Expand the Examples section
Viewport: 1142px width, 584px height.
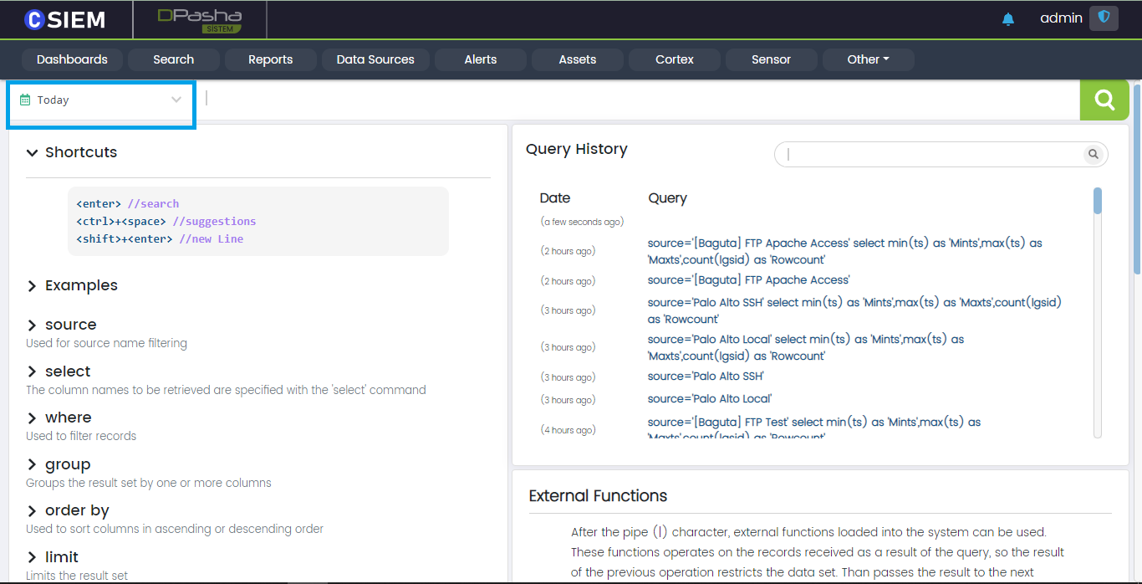click(33, 286)
